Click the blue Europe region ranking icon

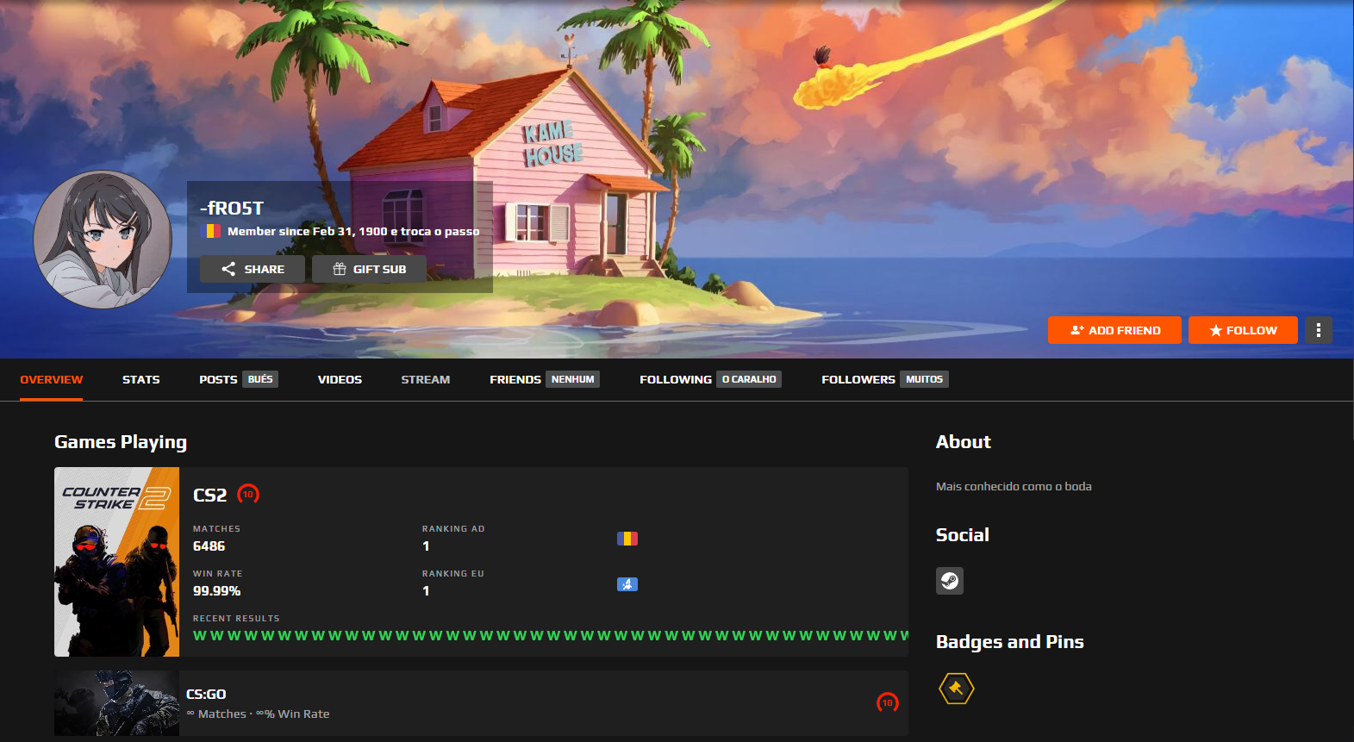627,584
